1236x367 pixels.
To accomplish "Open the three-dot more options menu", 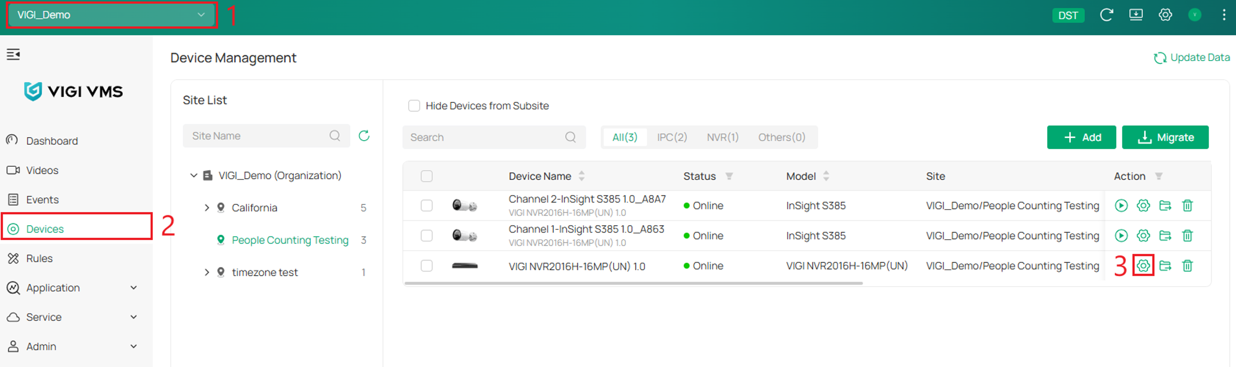I will tap(1223, 15).
